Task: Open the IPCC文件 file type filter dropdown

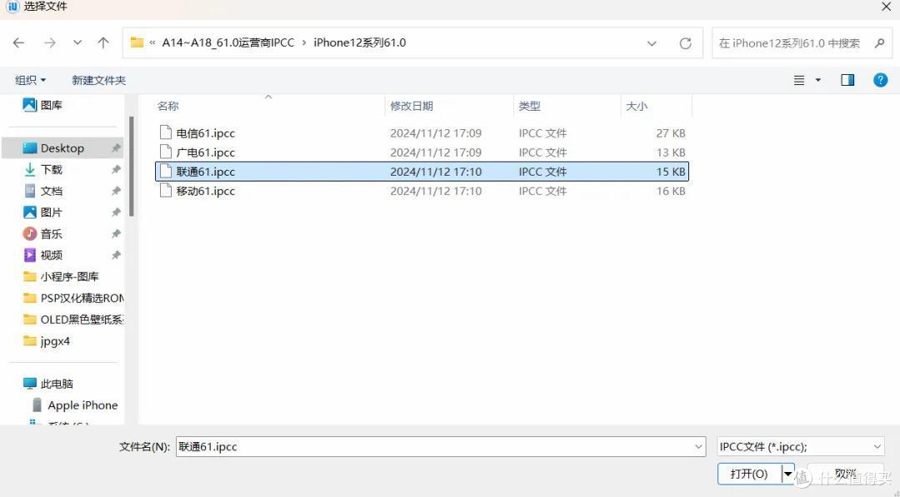Action: [799, 447]
